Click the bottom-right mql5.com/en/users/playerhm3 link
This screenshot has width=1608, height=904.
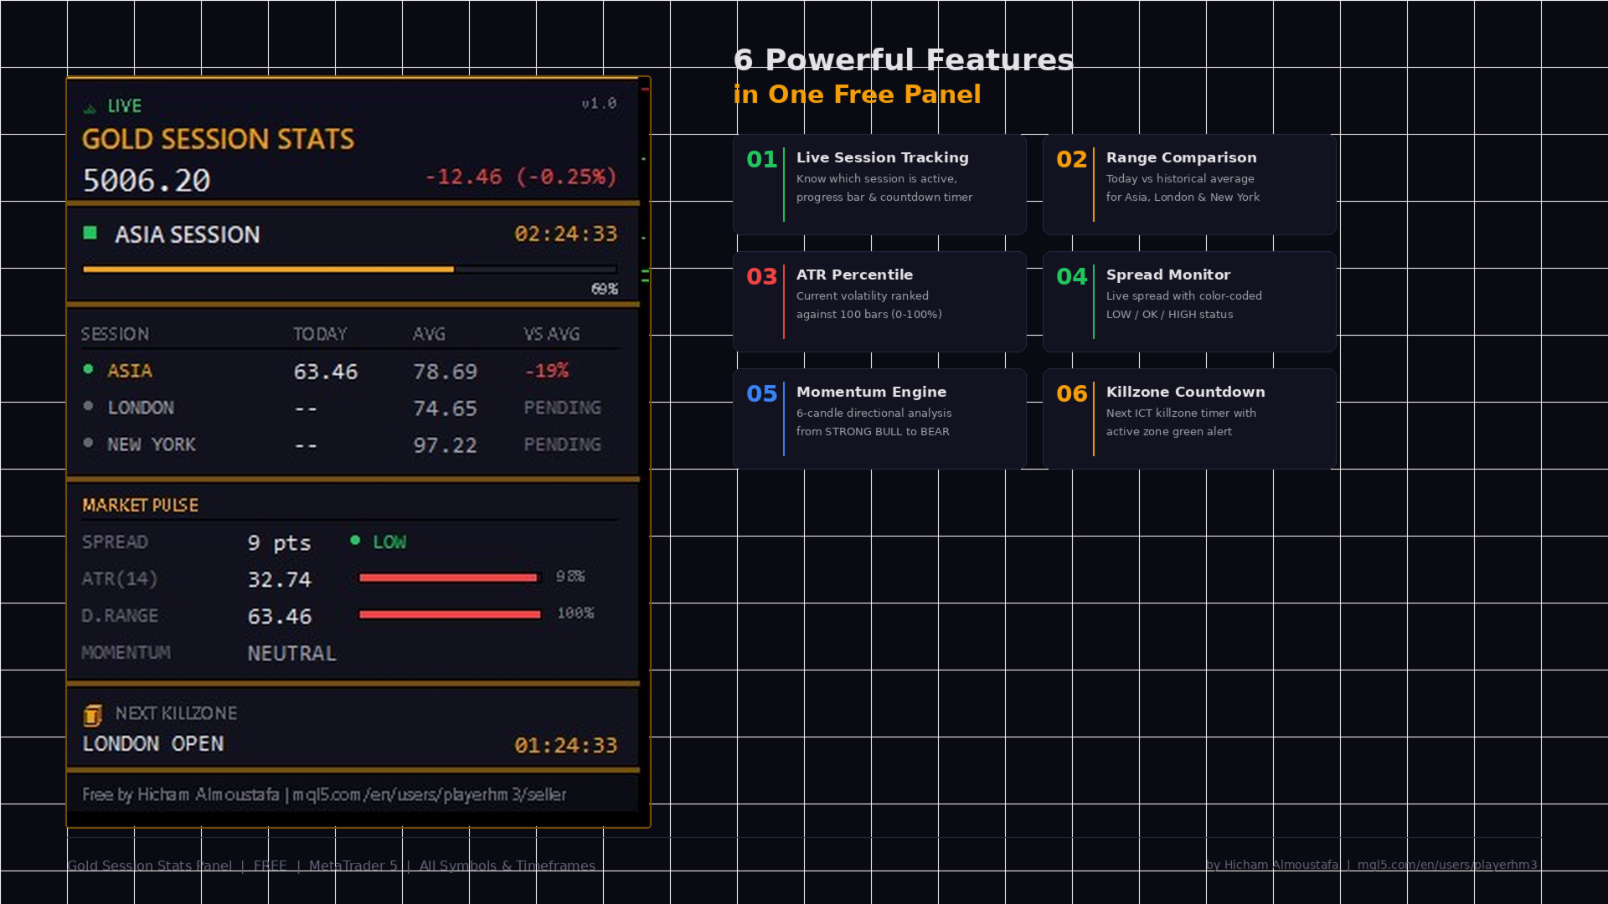1446,865
